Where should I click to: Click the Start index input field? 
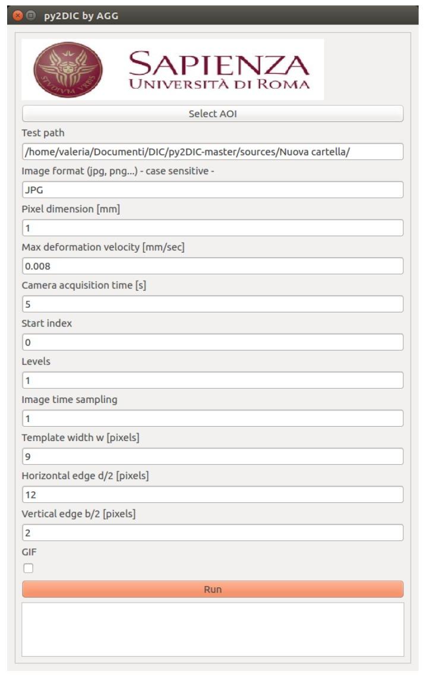coord(213,342)
